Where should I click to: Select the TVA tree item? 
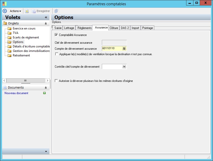coord(16,33)
